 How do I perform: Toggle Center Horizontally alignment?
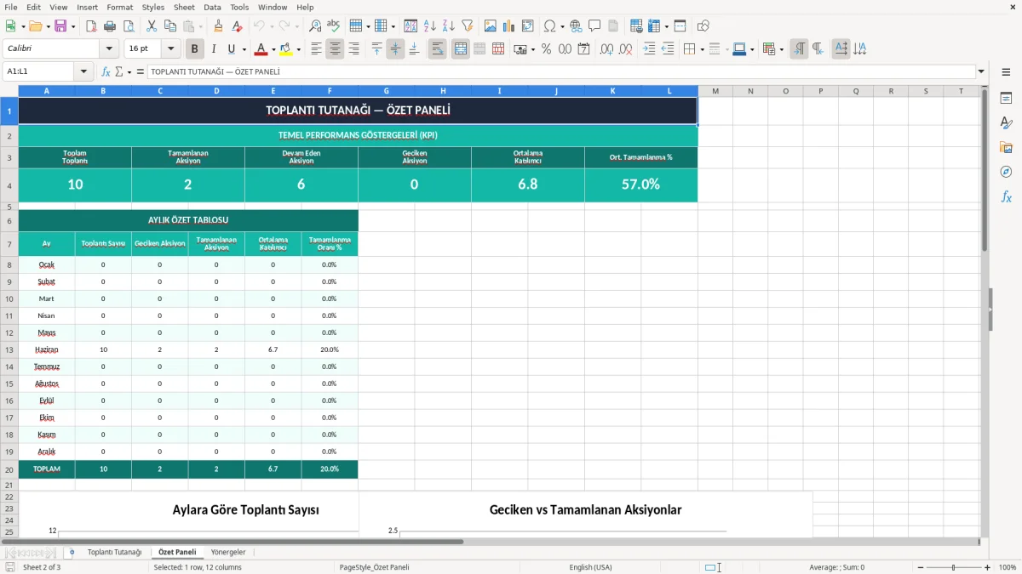(335, 49)
